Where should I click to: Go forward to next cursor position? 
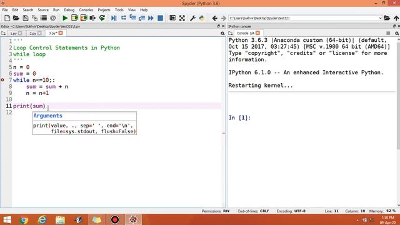[224, 18]
